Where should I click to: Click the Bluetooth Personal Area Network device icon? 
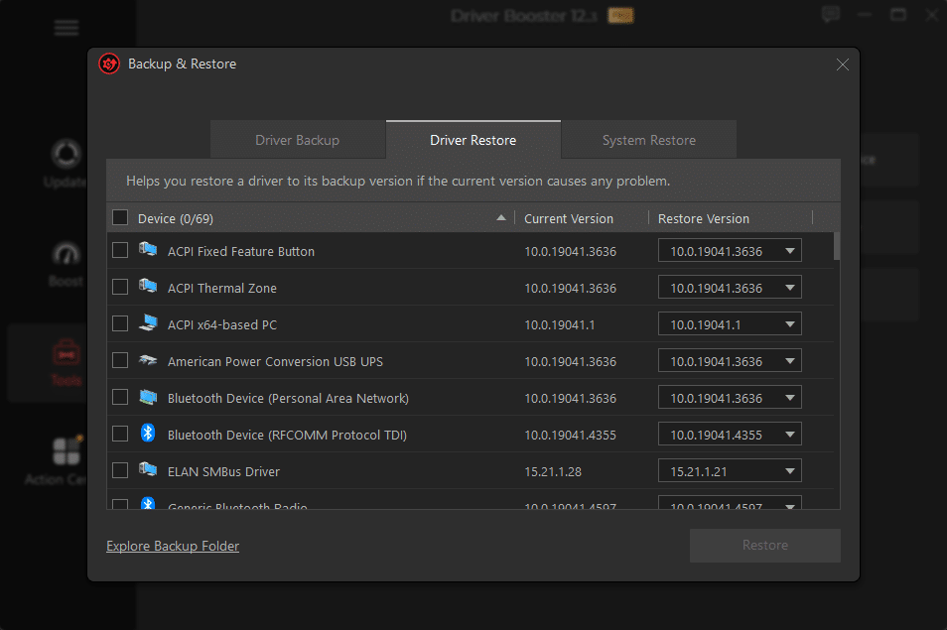click(148, 397)
